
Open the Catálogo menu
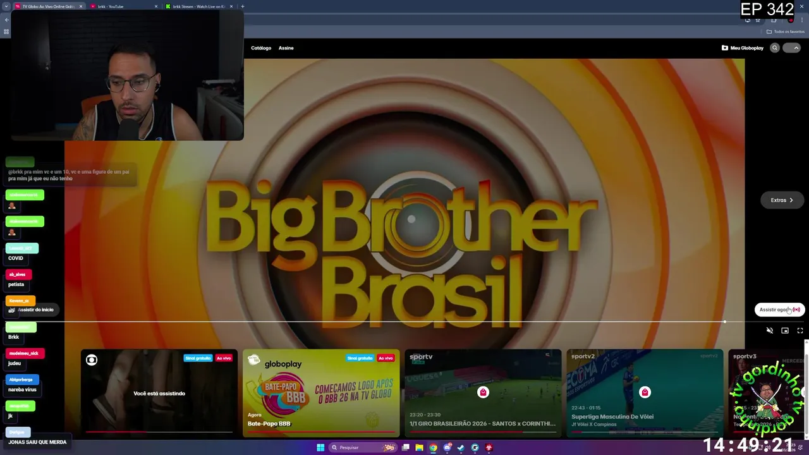[x=261, y=48]
